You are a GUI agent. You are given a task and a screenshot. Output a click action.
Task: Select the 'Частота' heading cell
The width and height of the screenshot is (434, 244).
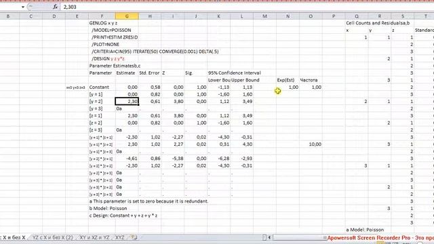click(x=309, y=80)
